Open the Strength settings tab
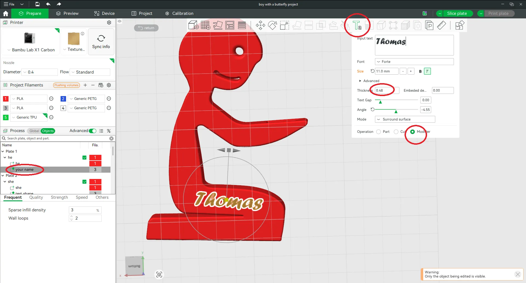 pos(59,197)
